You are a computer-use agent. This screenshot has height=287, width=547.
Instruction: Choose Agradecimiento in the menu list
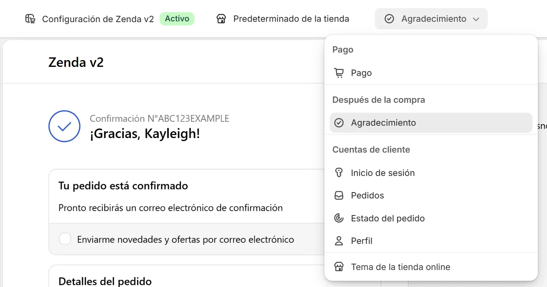[431, 123]
